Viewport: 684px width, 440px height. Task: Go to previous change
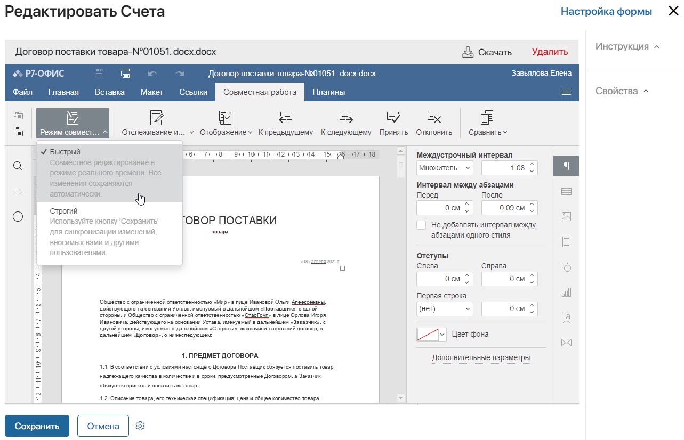click(286, 124)
